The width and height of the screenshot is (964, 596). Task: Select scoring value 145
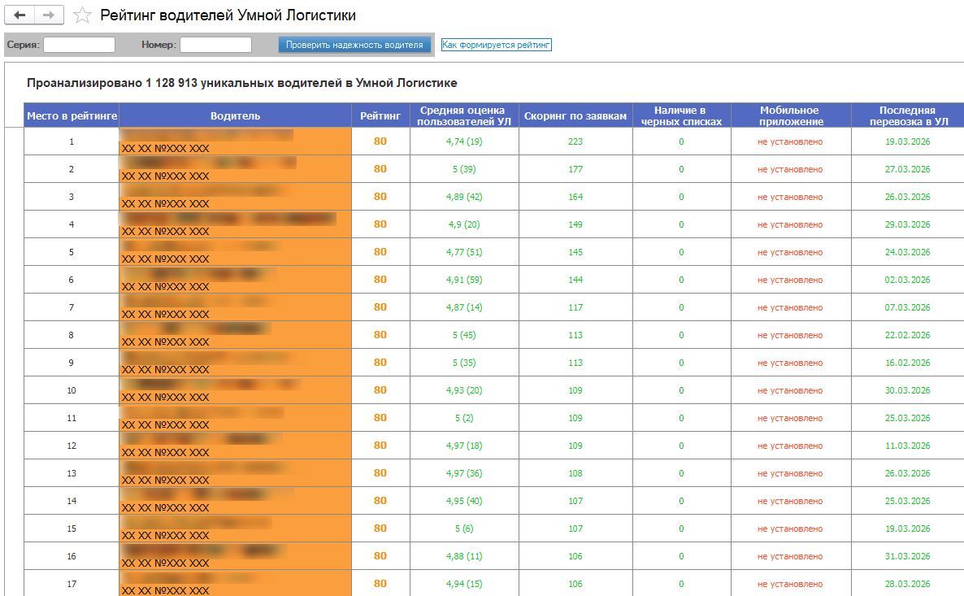[575, 252]
